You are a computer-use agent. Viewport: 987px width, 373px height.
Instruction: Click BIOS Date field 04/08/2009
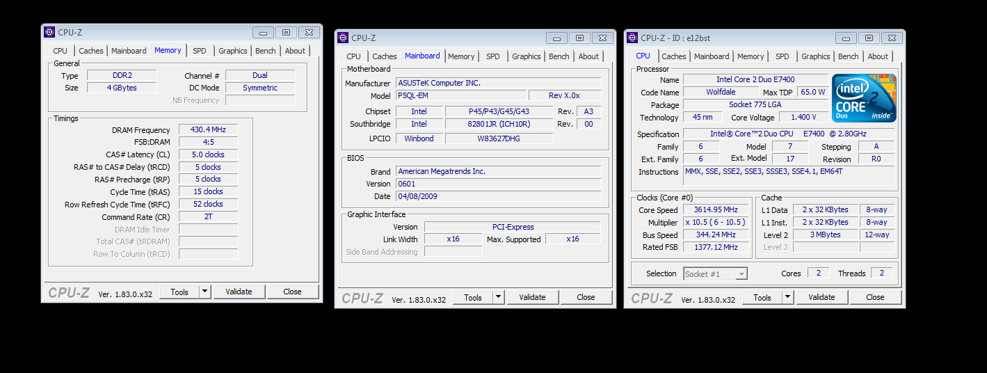pos(499,196)
